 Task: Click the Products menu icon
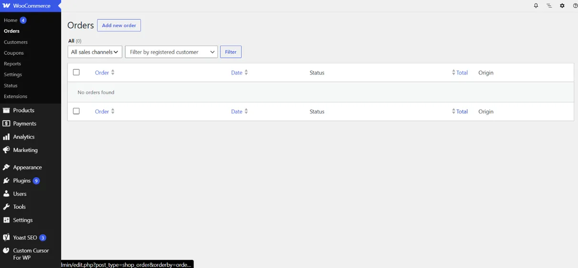pyautogui.click(x=6, y=110)
